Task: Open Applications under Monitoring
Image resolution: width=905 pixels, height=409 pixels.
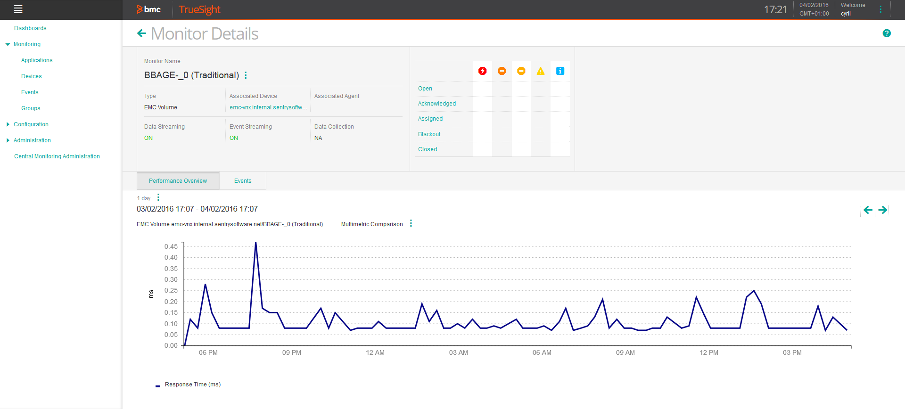Action: pos(37,60)
